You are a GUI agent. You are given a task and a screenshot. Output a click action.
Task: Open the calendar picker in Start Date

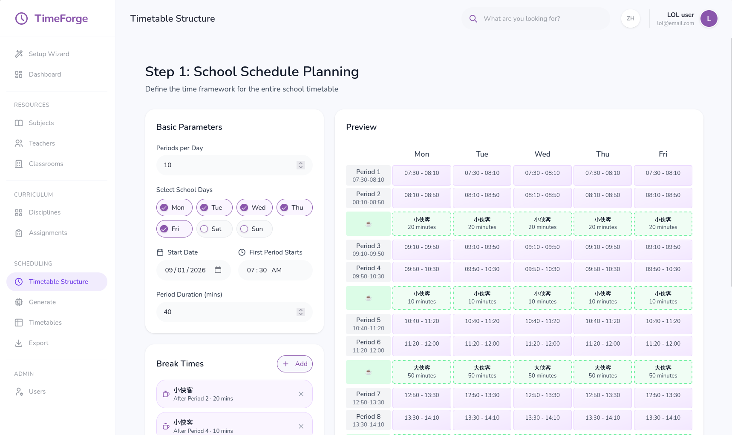(218, 270)
